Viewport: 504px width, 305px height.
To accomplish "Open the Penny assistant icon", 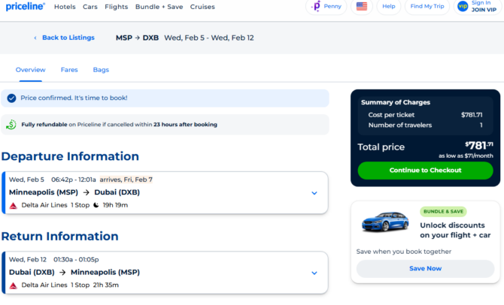I will [317, 6].
